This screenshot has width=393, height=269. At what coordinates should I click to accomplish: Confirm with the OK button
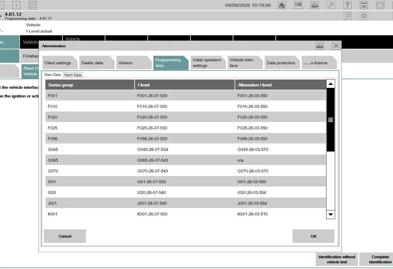(x=313, y=236)
